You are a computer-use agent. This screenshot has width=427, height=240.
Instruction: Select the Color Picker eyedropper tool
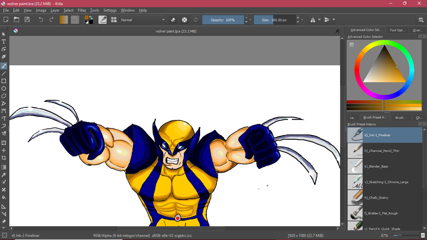pyautogui.click(x=4, y=175)
